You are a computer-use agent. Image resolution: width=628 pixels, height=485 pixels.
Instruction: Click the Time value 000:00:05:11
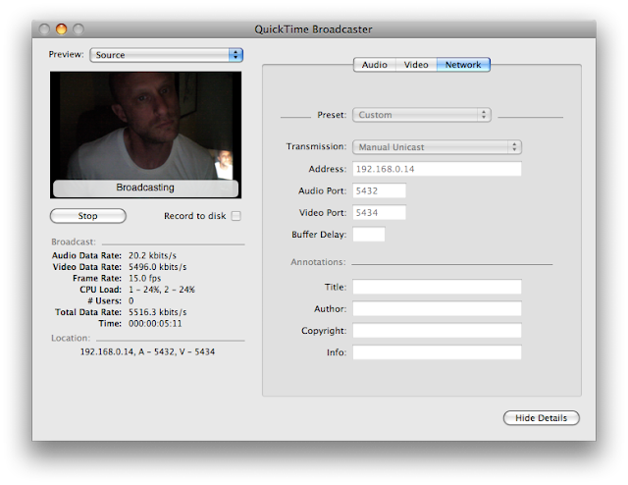click(x=155, y=323)
